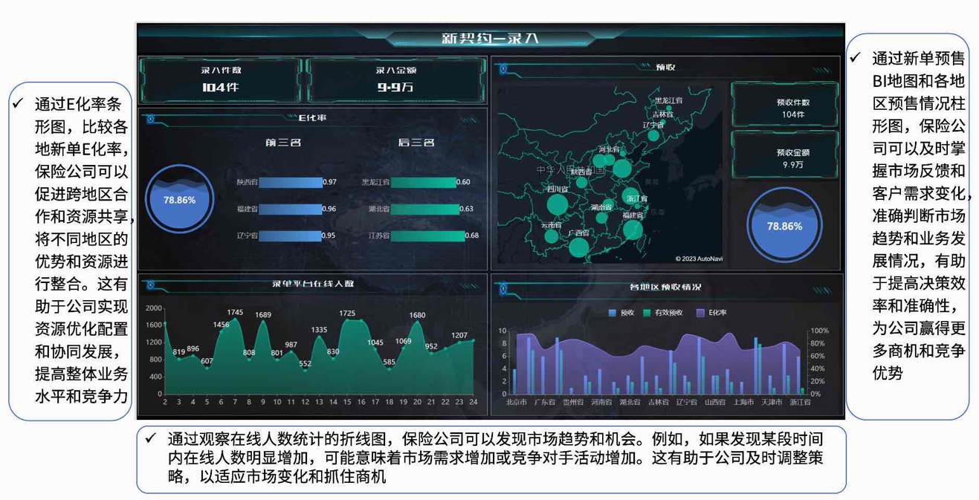Select the 福建省 bubble on the map
This screenshot has height=500, width=979.
tap(633, 229)
